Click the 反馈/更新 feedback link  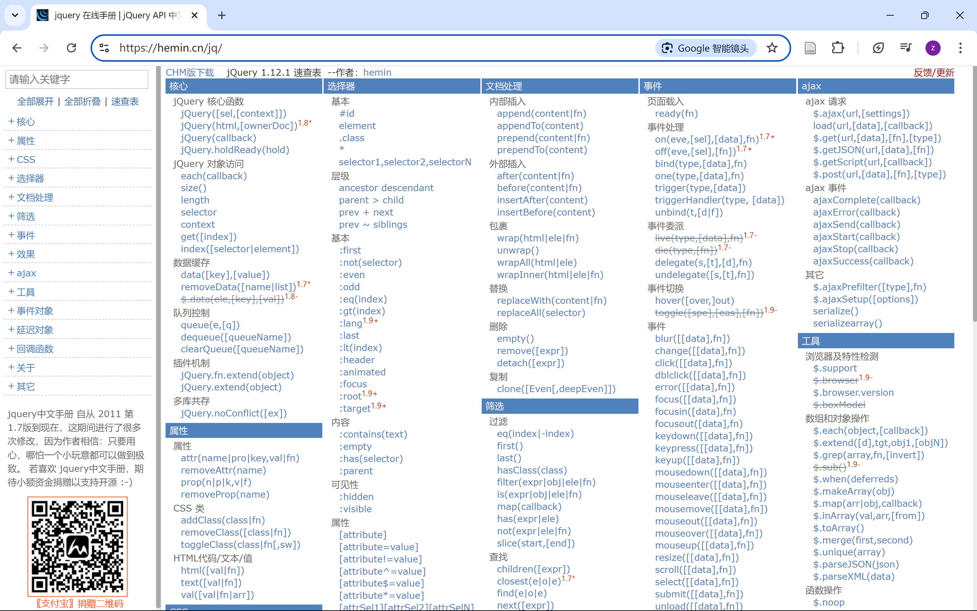coord(934,73)
